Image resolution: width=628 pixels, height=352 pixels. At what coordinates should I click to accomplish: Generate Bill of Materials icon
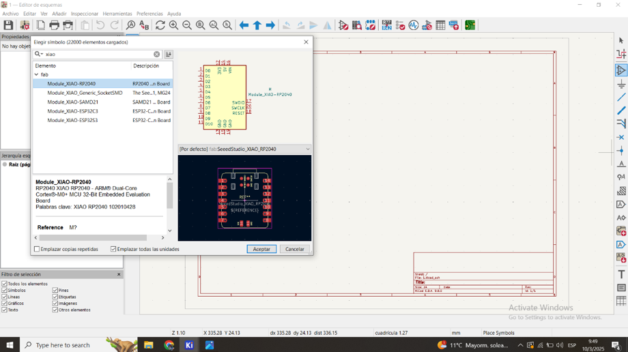(x=454, y=25)
